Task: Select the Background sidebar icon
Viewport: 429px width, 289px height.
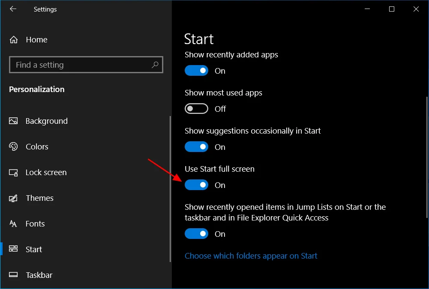Action: (x=13, y=121)
